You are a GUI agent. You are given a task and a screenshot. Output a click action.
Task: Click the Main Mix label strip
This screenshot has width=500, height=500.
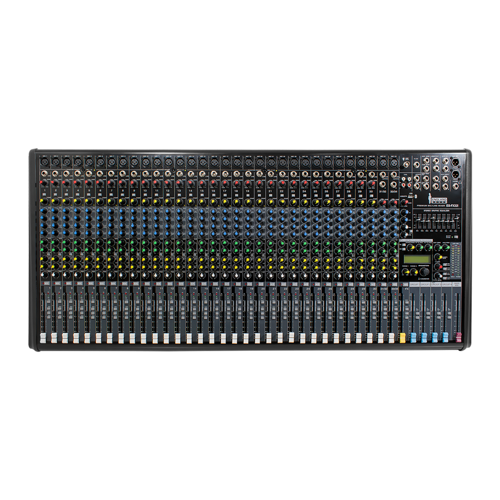[x=457, y=284]
